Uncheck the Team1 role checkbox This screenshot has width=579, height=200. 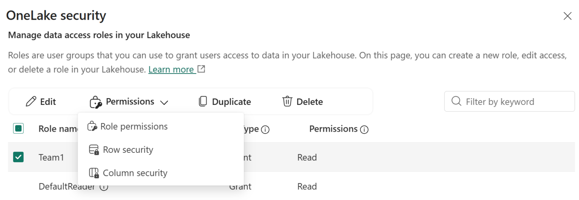click(18, 157)
